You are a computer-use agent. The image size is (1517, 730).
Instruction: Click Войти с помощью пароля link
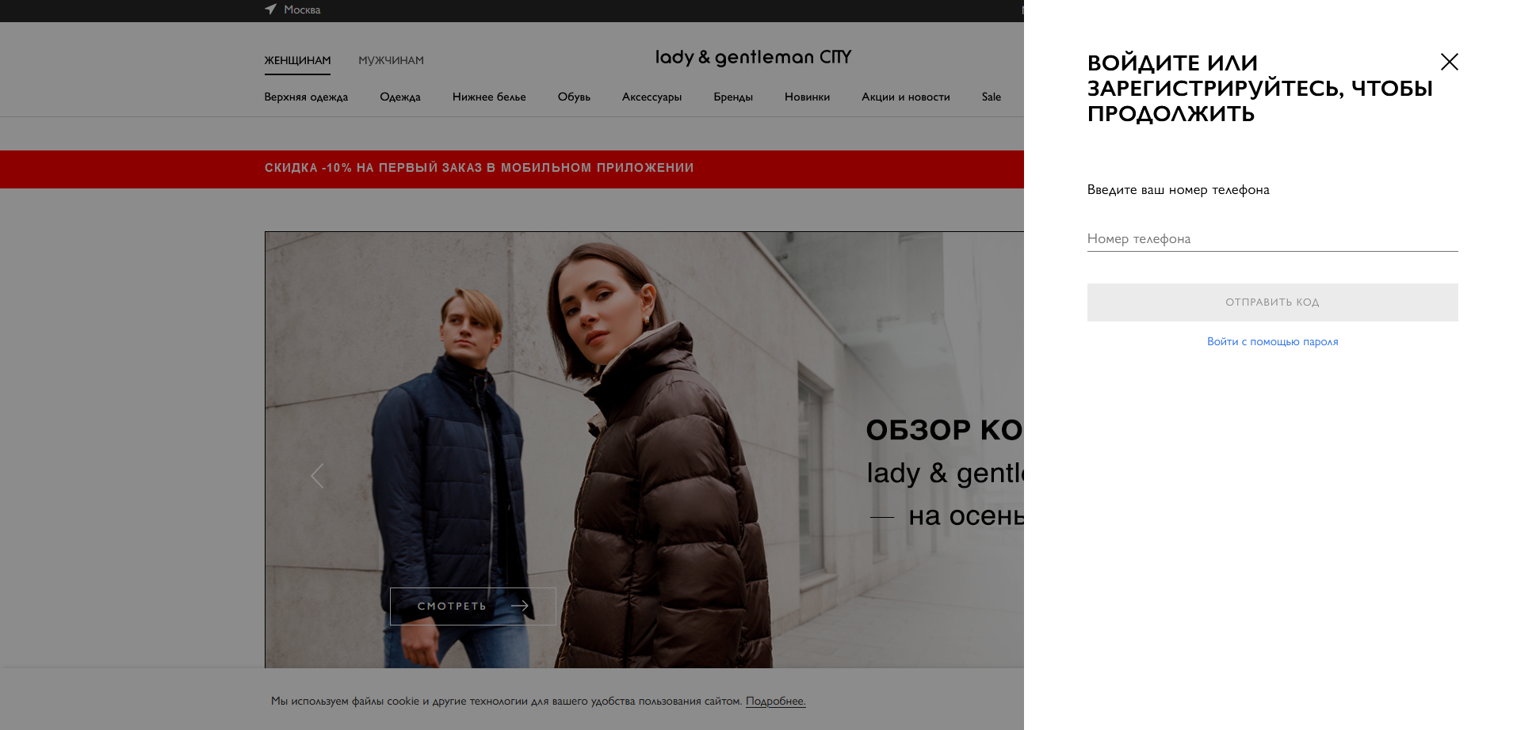click(1272, 341)
